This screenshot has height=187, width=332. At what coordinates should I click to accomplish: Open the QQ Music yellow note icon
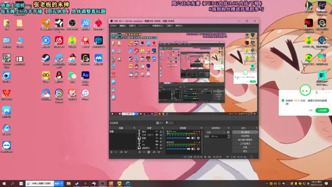pyautogui.click(x=72, y=42)
